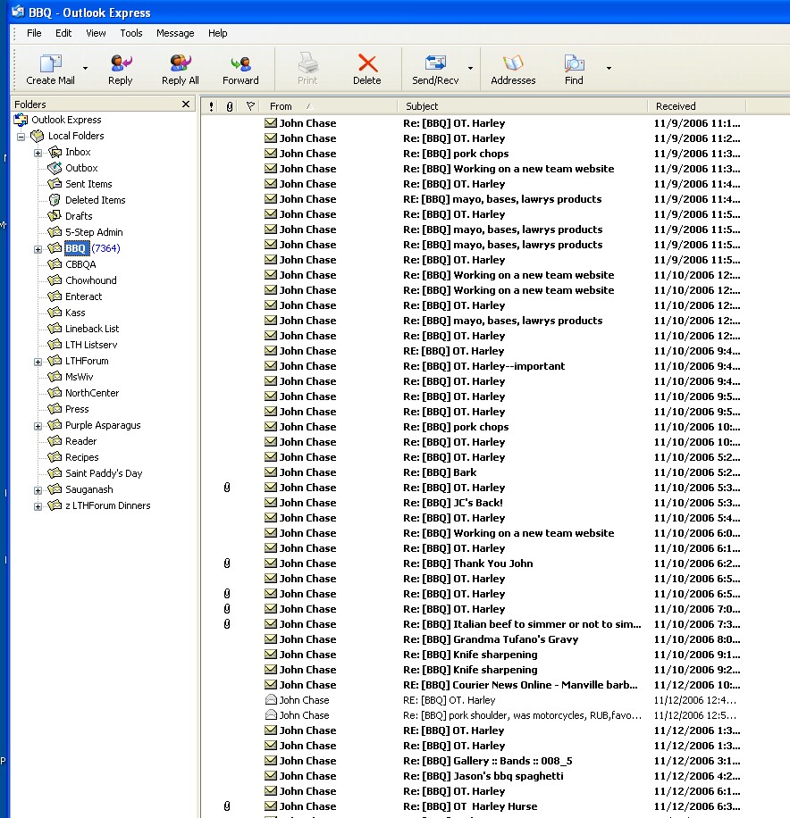790x818 pixels.
Task: Open the Addresses book icon
Action: click(513, 63)
